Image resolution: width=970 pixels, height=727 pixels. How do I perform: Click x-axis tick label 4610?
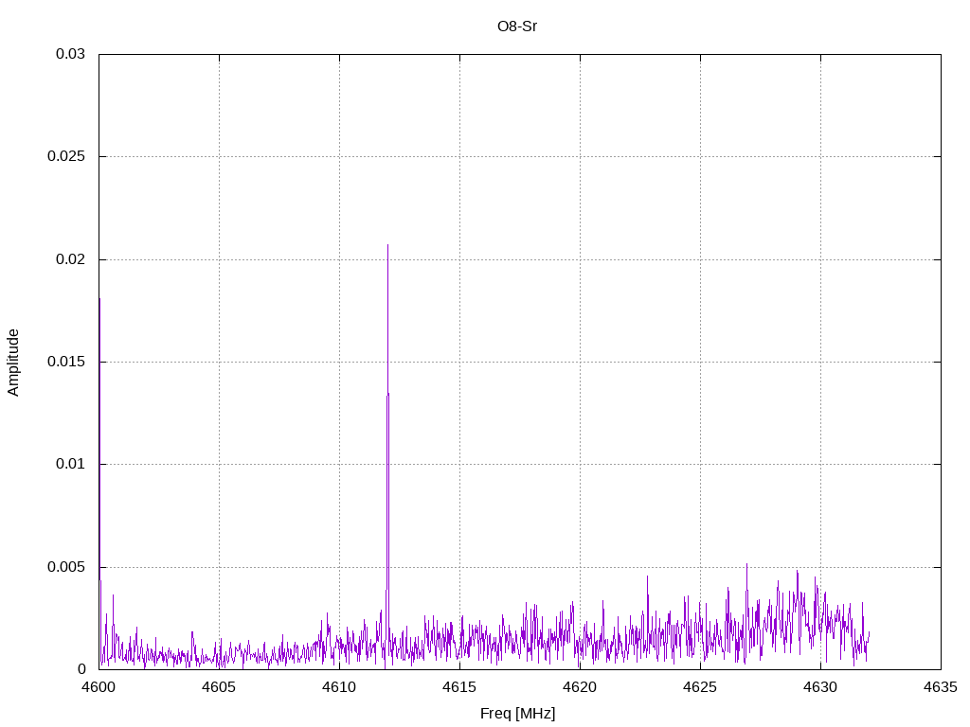coord(339,687)
